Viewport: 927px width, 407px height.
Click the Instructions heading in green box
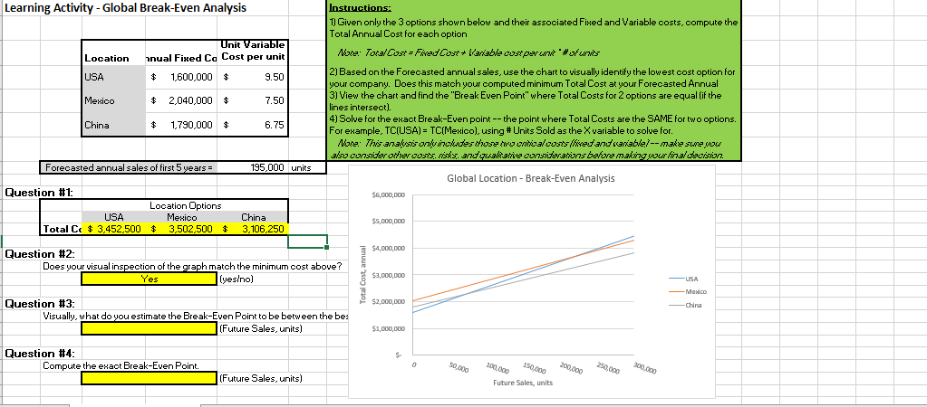tap(360, 8)
